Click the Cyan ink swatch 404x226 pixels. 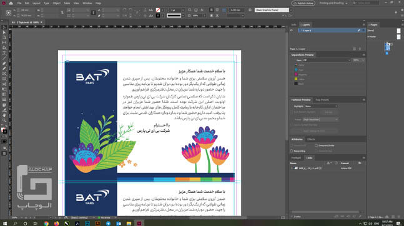point(296,70)
